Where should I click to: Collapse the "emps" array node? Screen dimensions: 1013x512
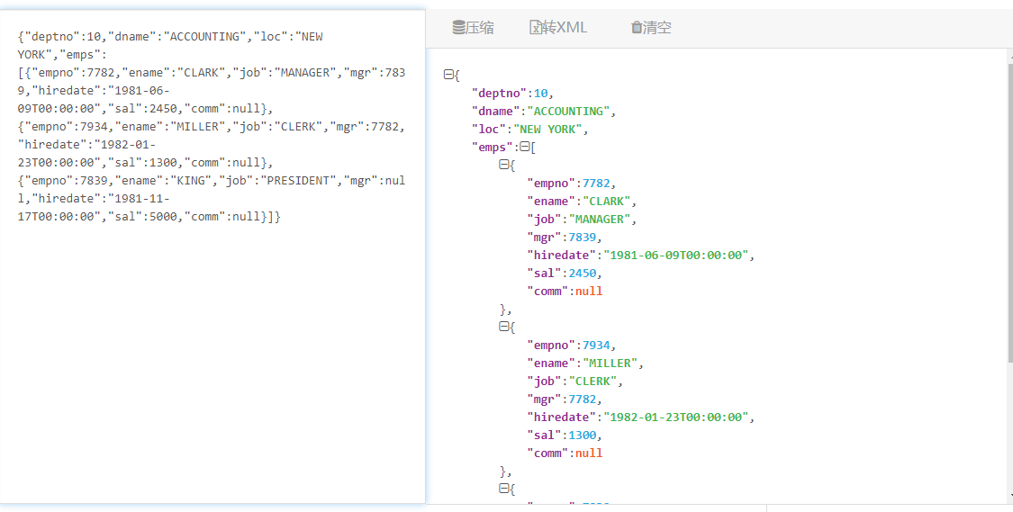tap(524, 148)
